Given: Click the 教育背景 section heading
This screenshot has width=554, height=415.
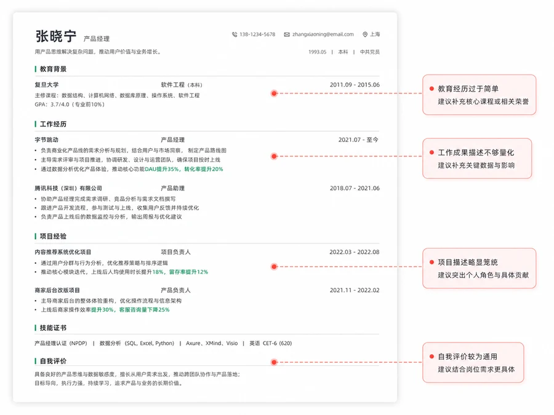Looking at the screenshot, I should point(53,69).
